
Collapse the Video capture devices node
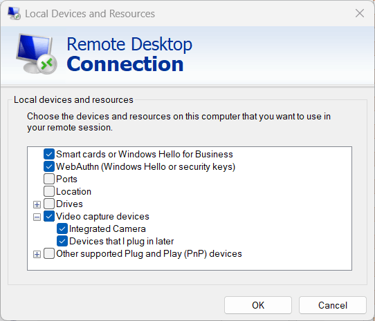pos(37,217)
